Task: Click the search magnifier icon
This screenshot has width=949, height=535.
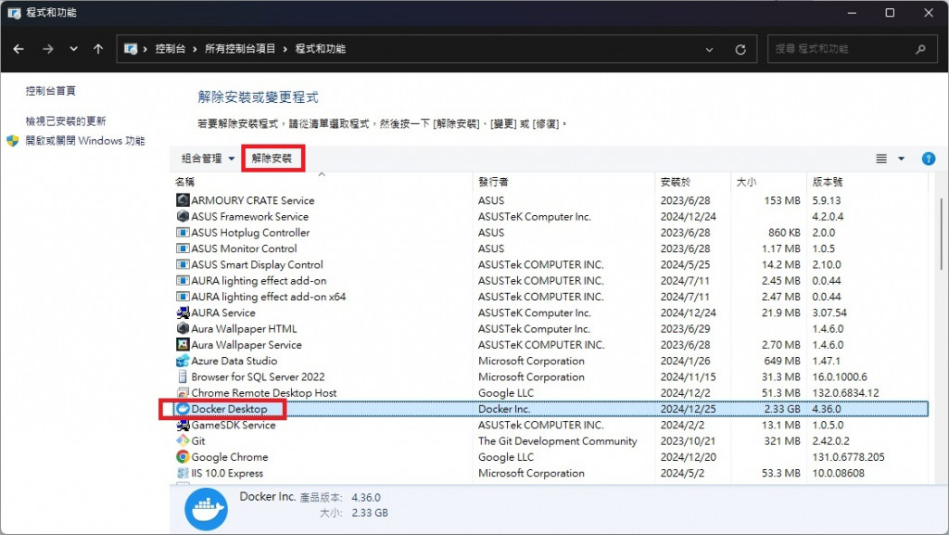Action: tap(920, 49)
